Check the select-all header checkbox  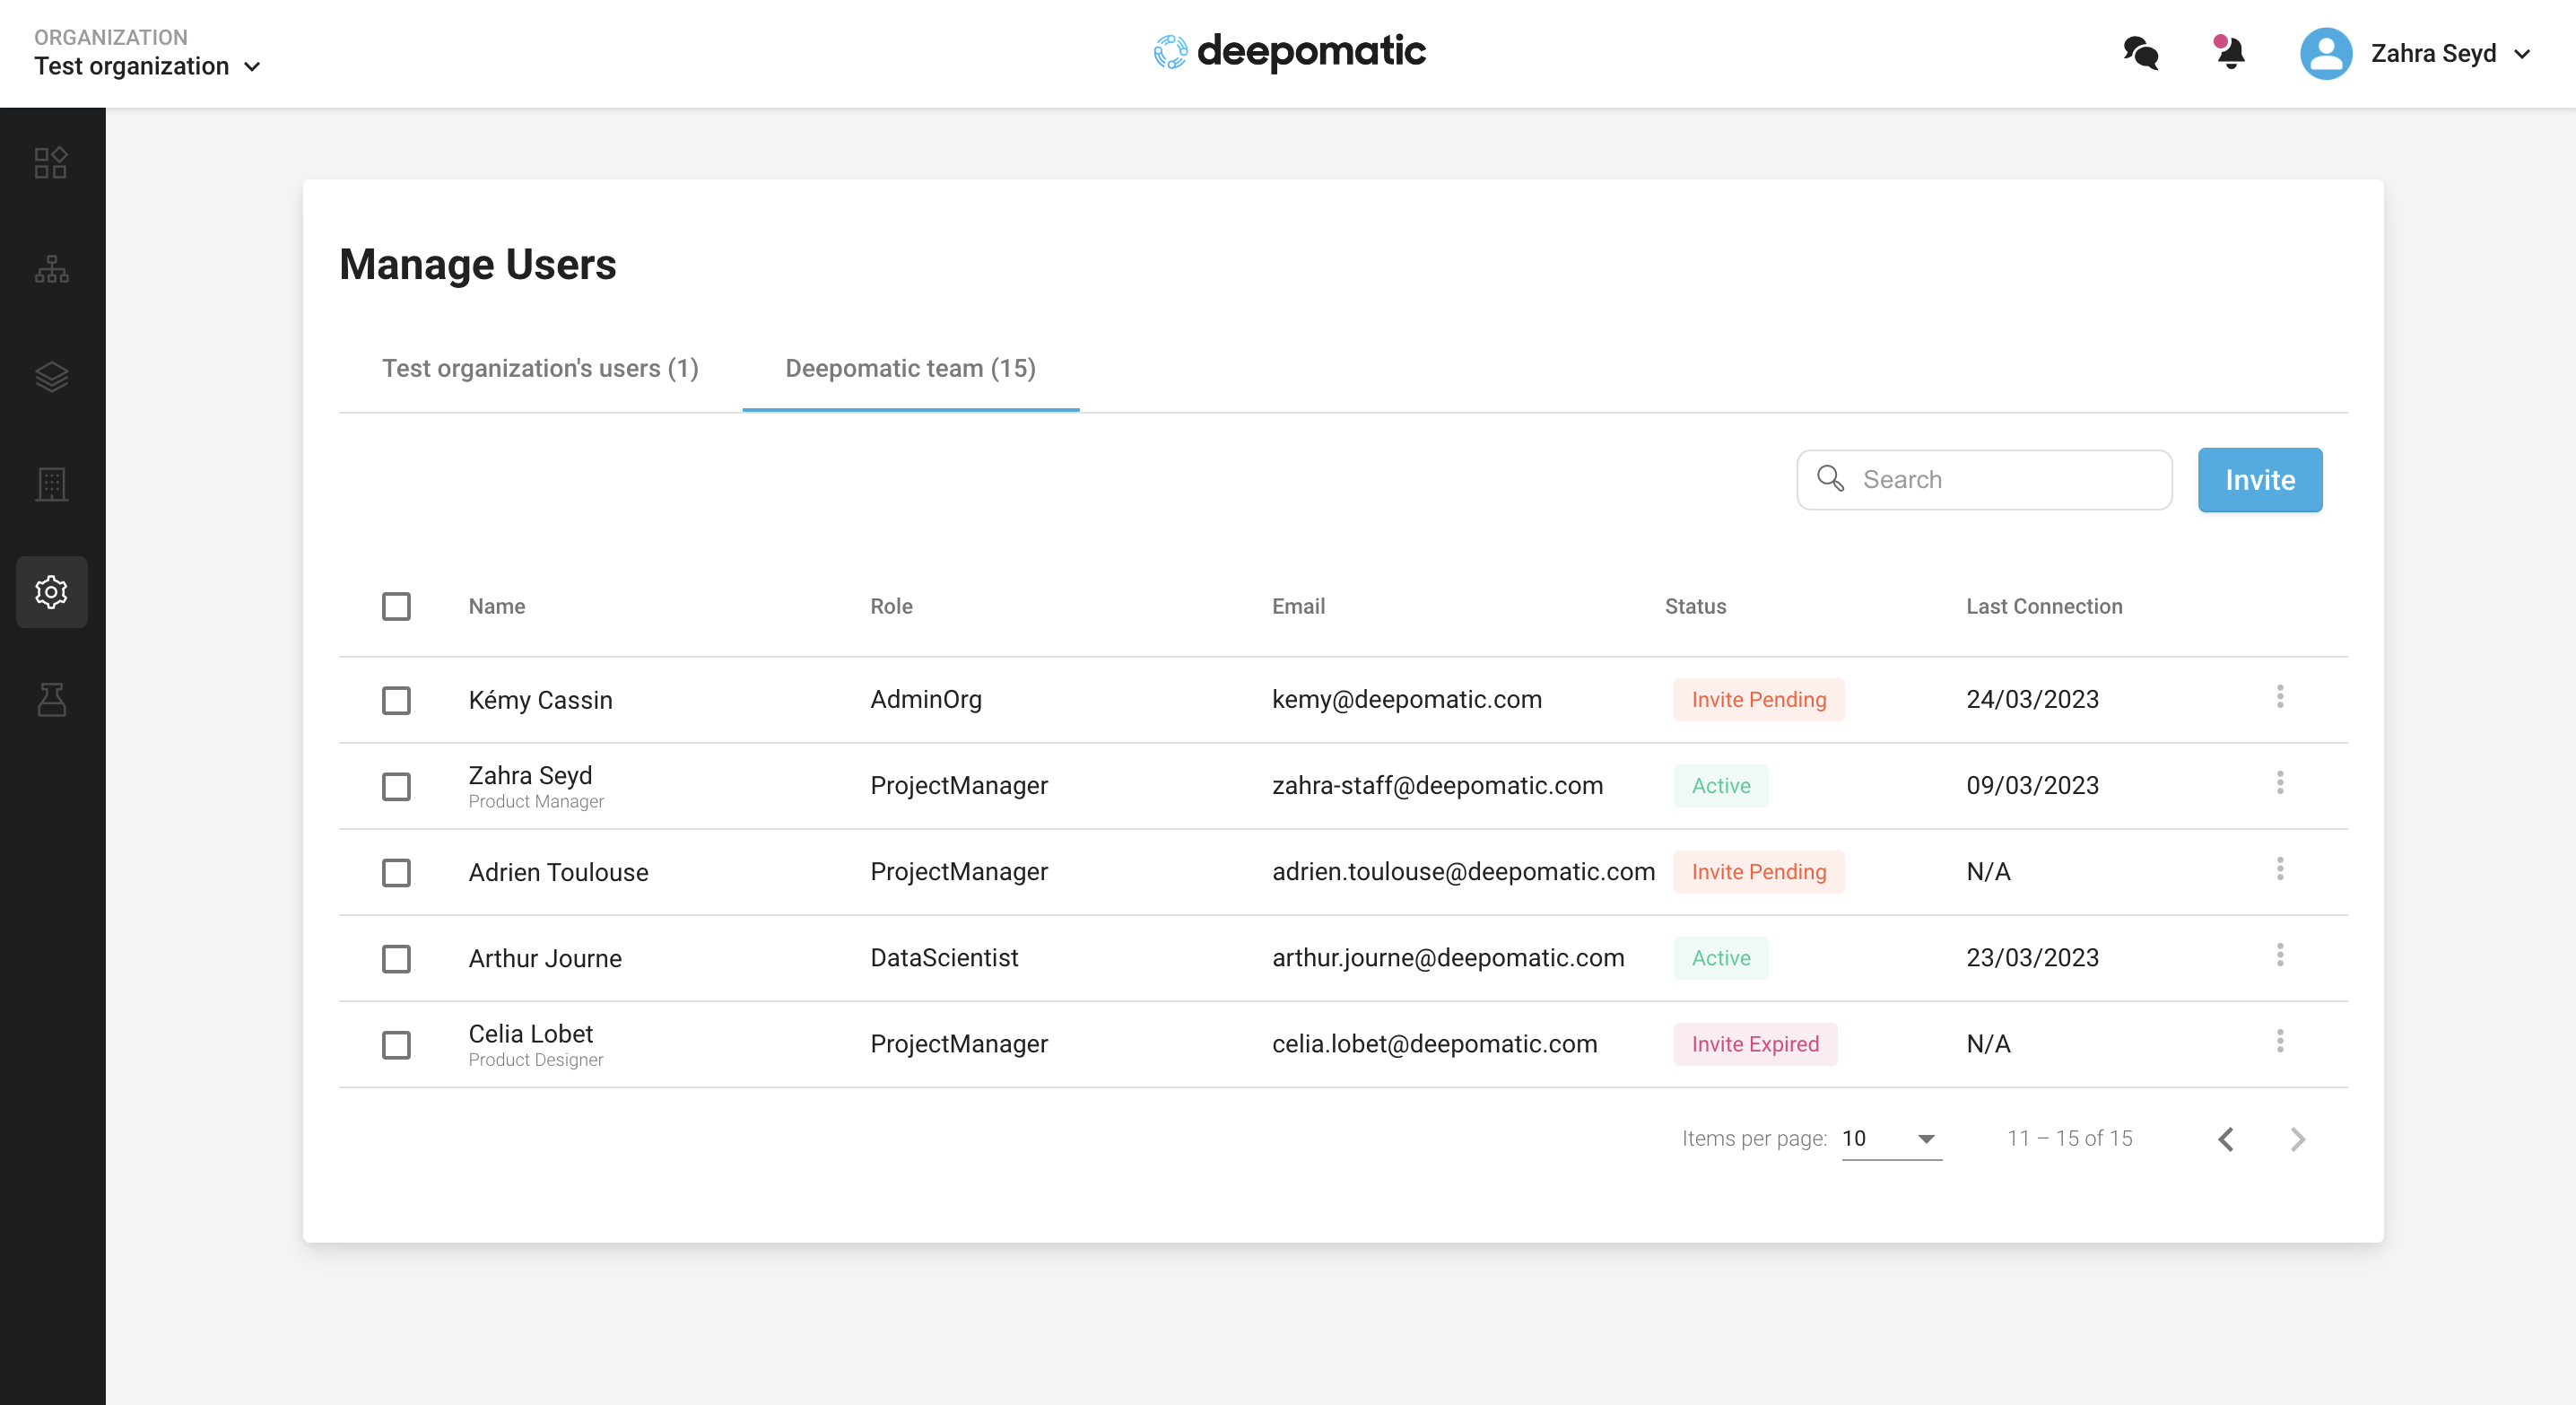coord(396,606)
